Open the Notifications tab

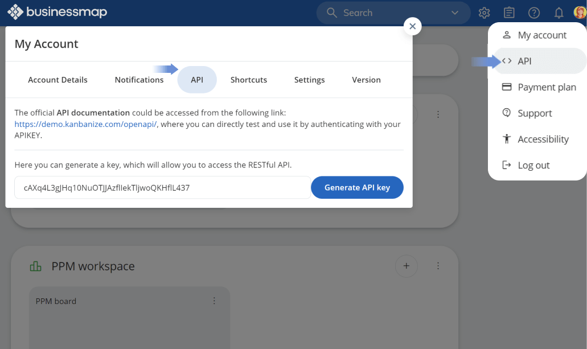pyautogui.click(x=139, y=80)
